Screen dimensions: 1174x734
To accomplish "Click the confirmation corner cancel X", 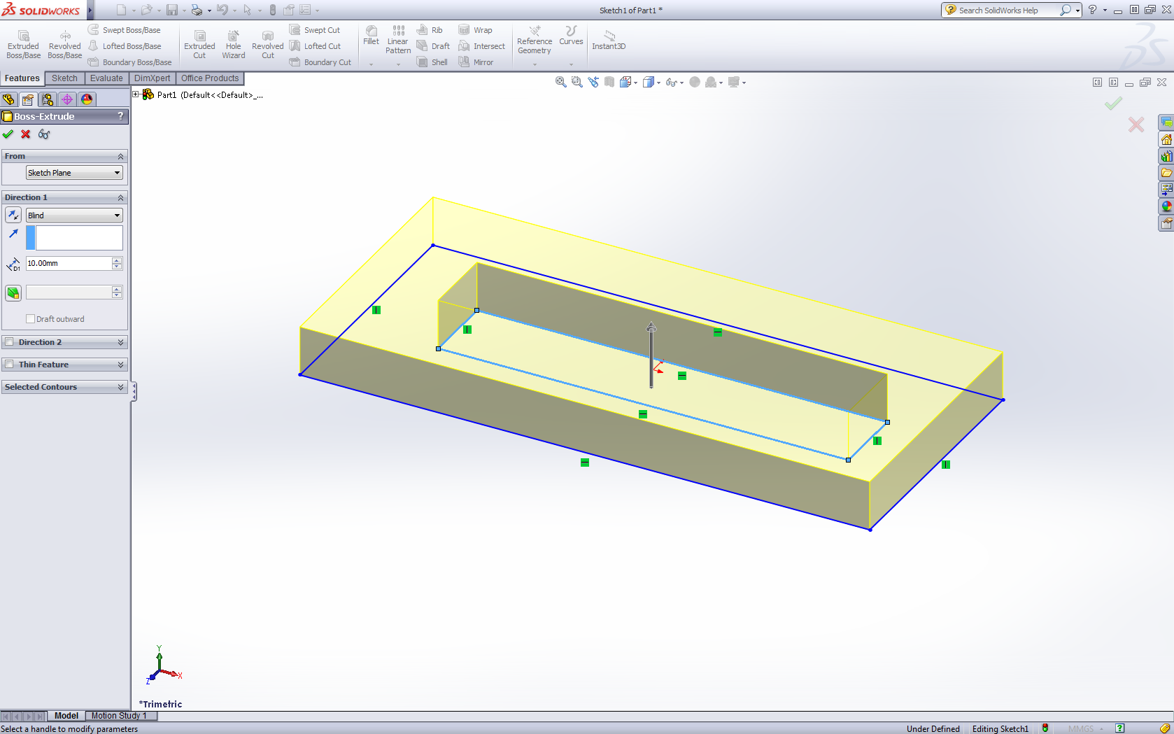I will pos(1136,125).
